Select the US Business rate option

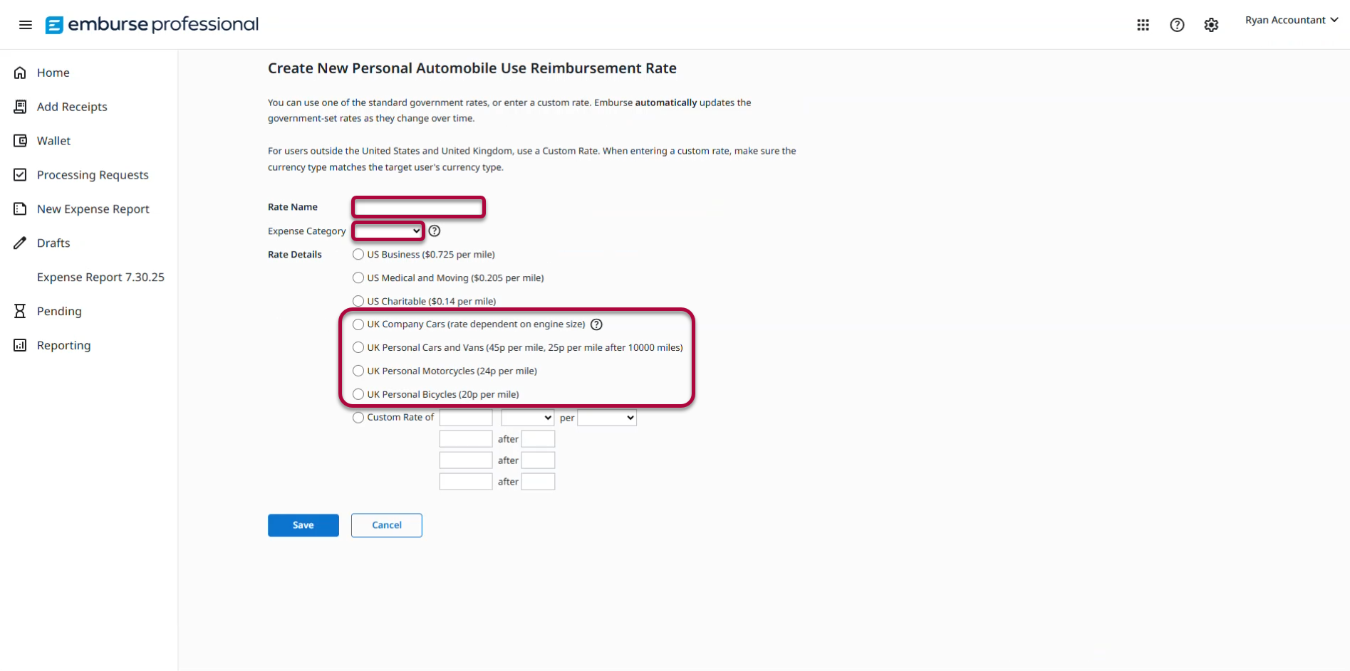coord(358,255)
